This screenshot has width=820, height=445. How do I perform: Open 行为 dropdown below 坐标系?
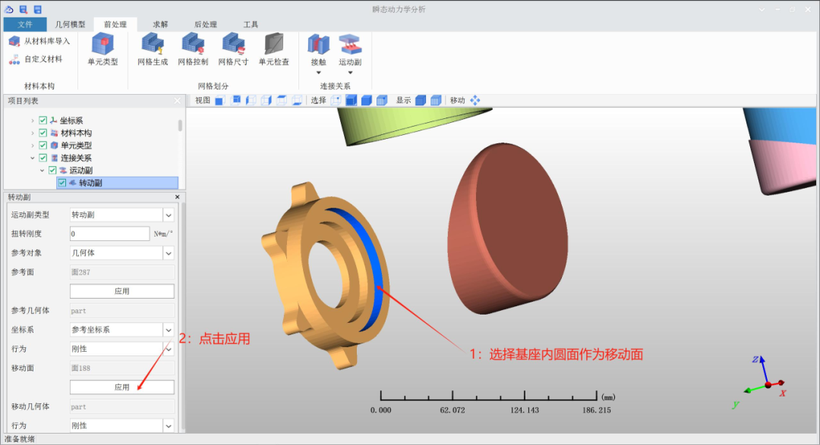pos(169,349)
